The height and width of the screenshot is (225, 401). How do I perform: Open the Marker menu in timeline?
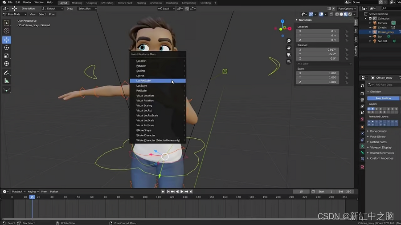[54, 192]
